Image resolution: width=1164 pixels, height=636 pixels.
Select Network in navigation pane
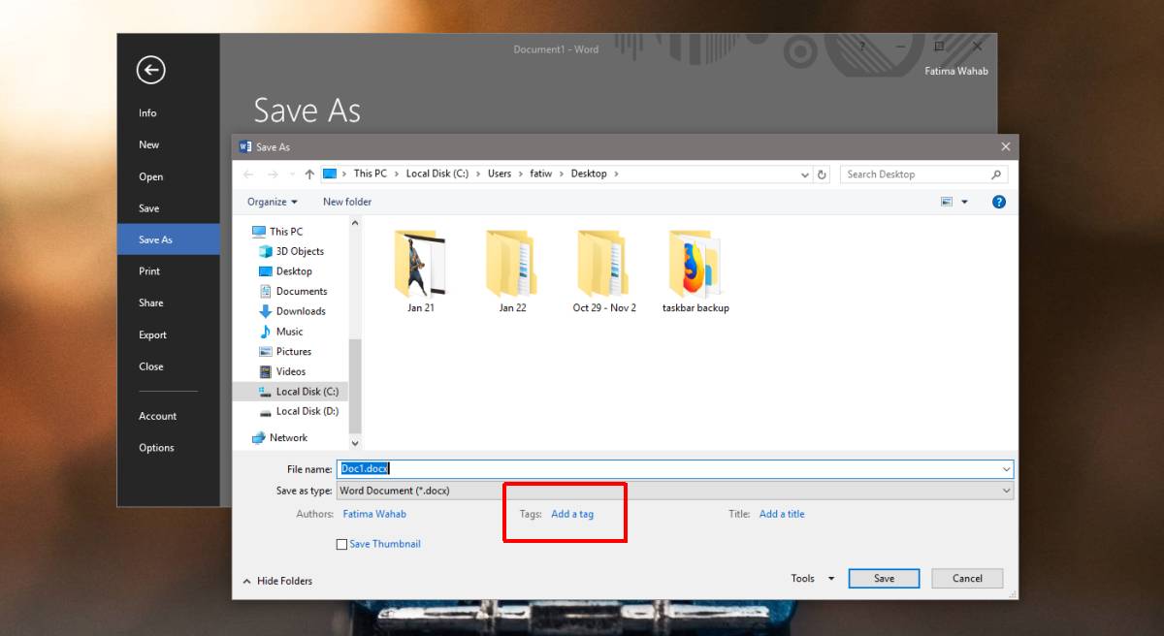click(x=279, y=438)
